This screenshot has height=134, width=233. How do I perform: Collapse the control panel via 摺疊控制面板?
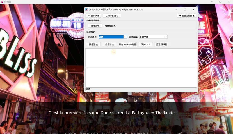pyautogui.click(x=187, y=16)
